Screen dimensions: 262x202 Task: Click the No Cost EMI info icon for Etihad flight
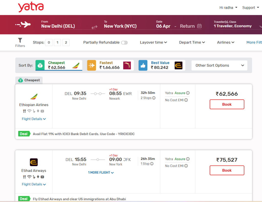click(186, 166)
